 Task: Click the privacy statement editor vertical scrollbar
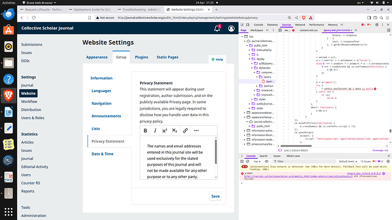[216, 151]
